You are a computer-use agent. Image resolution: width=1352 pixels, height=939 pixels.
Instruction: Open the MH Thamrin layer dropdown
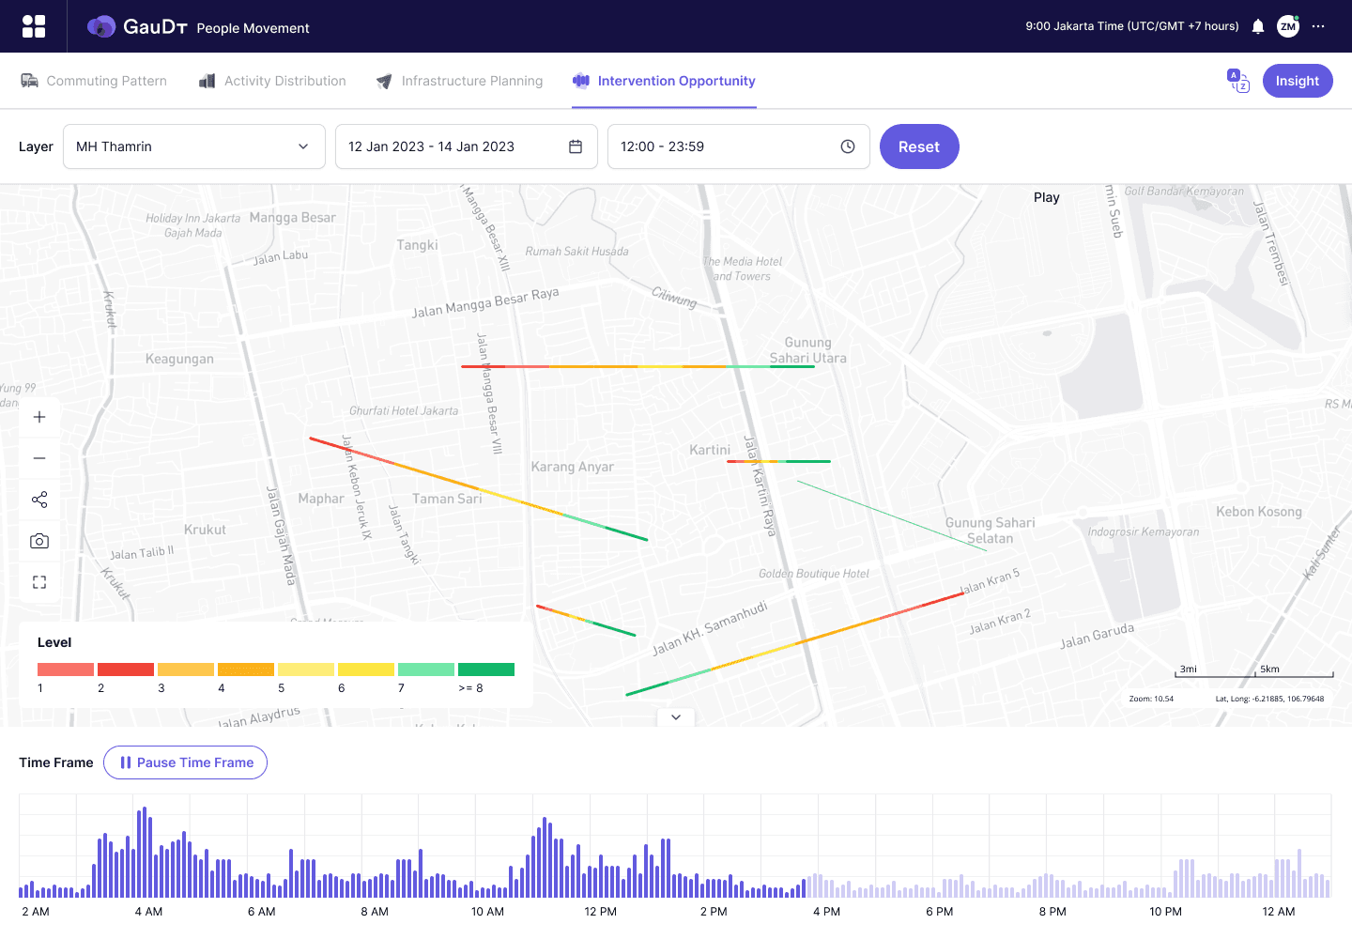click(x=194, y=146)
